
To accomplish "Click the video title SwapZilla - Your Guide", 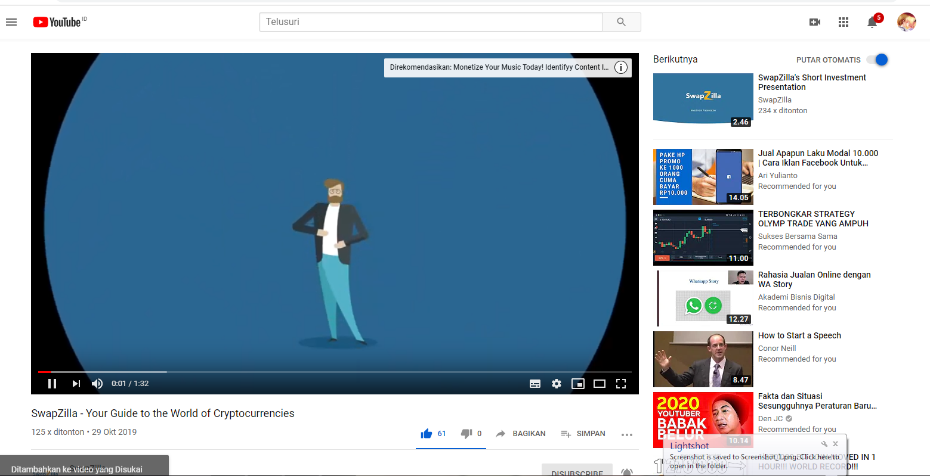I will click(x=163, y=413).
